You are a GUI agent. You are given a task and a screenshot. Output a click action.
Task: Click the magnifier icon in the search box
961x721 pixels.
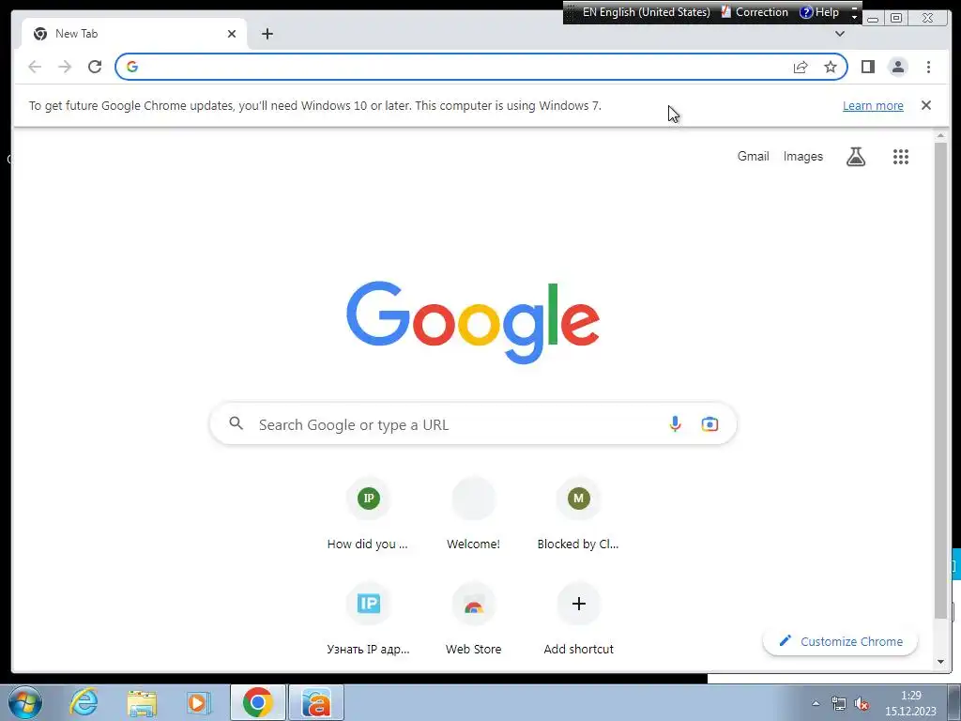(236, 423)
